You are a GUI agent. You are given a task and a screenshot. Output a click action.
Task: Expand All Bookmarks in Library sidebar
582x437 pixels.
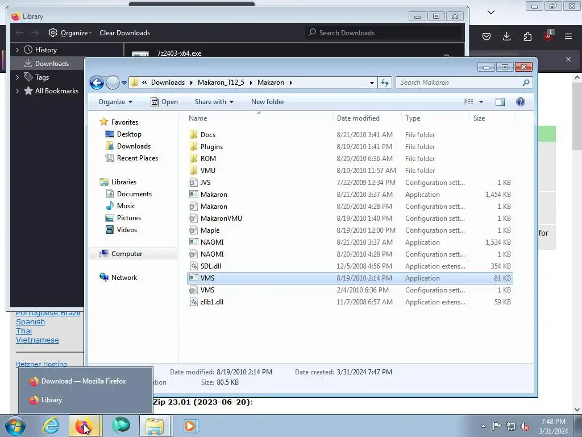(17, 91)
